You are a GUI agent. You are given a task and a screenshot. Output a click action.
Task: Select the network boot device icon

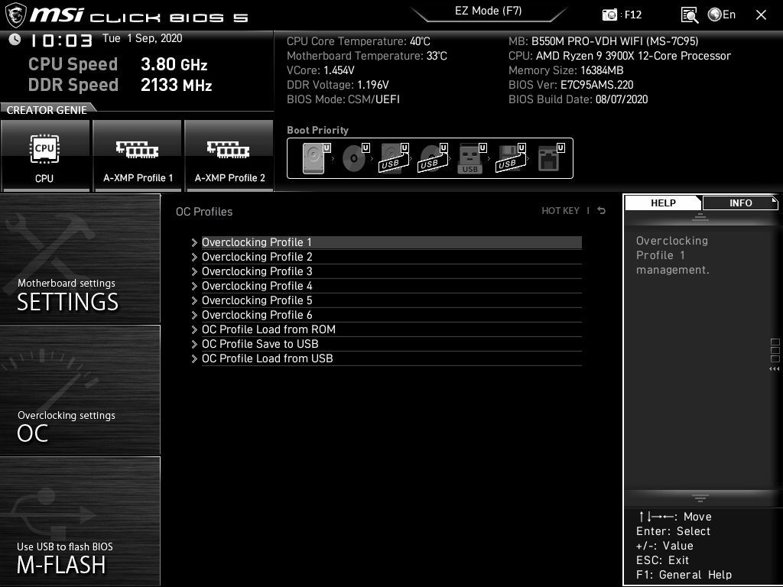[551, 158]
